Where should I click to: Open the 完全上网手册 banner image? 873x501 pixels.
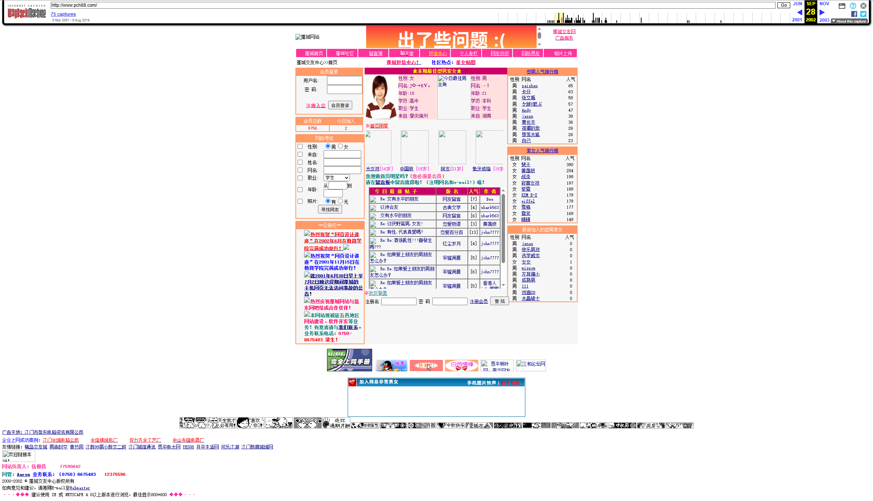[x=349, y=360]
